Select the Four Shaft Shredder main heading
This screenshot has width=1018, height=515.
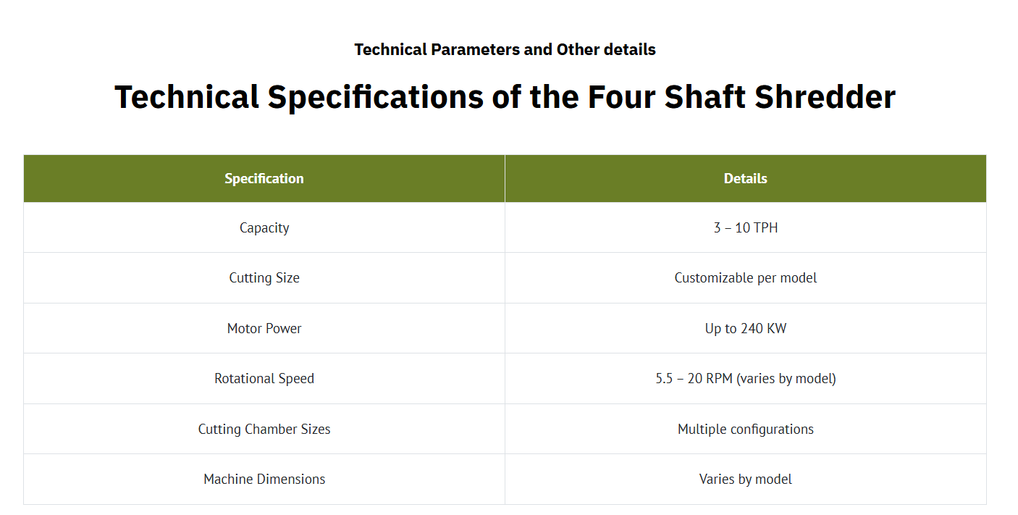(x=505, y=96)
